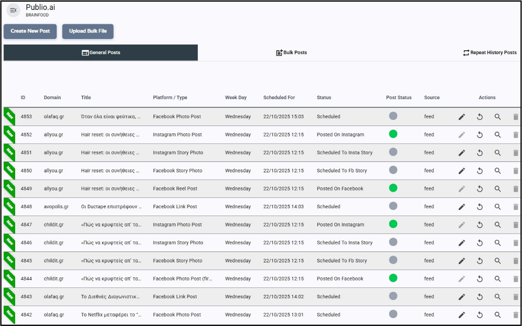Edit post 4848 with pencil icon
The width and height of the screenshot is (522, 326).
pos(462,207)
